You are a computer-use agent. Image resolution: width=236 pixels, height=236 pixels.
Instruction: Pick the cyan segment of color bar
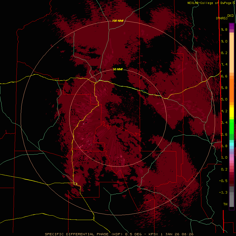(x=232, y=144)
